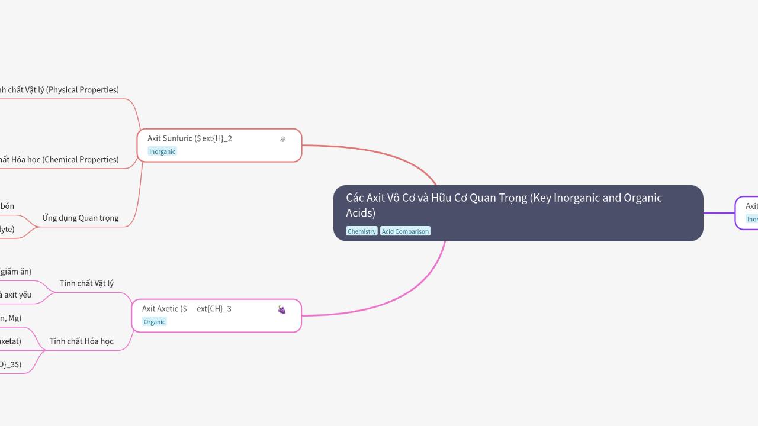Click the Chemistry tag on central node
758x426 pixels.
[361, 231]
